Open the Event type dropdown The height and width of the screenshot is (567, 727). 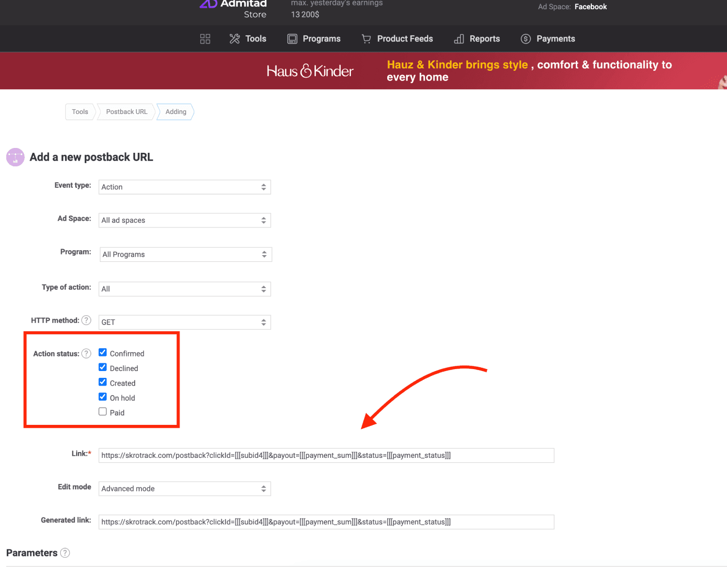(x=185, y=187)
